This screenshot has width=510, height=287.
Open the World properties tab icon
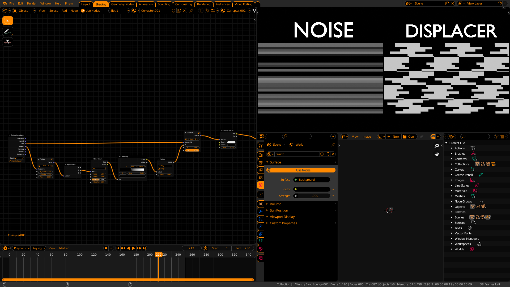point(261,185)
